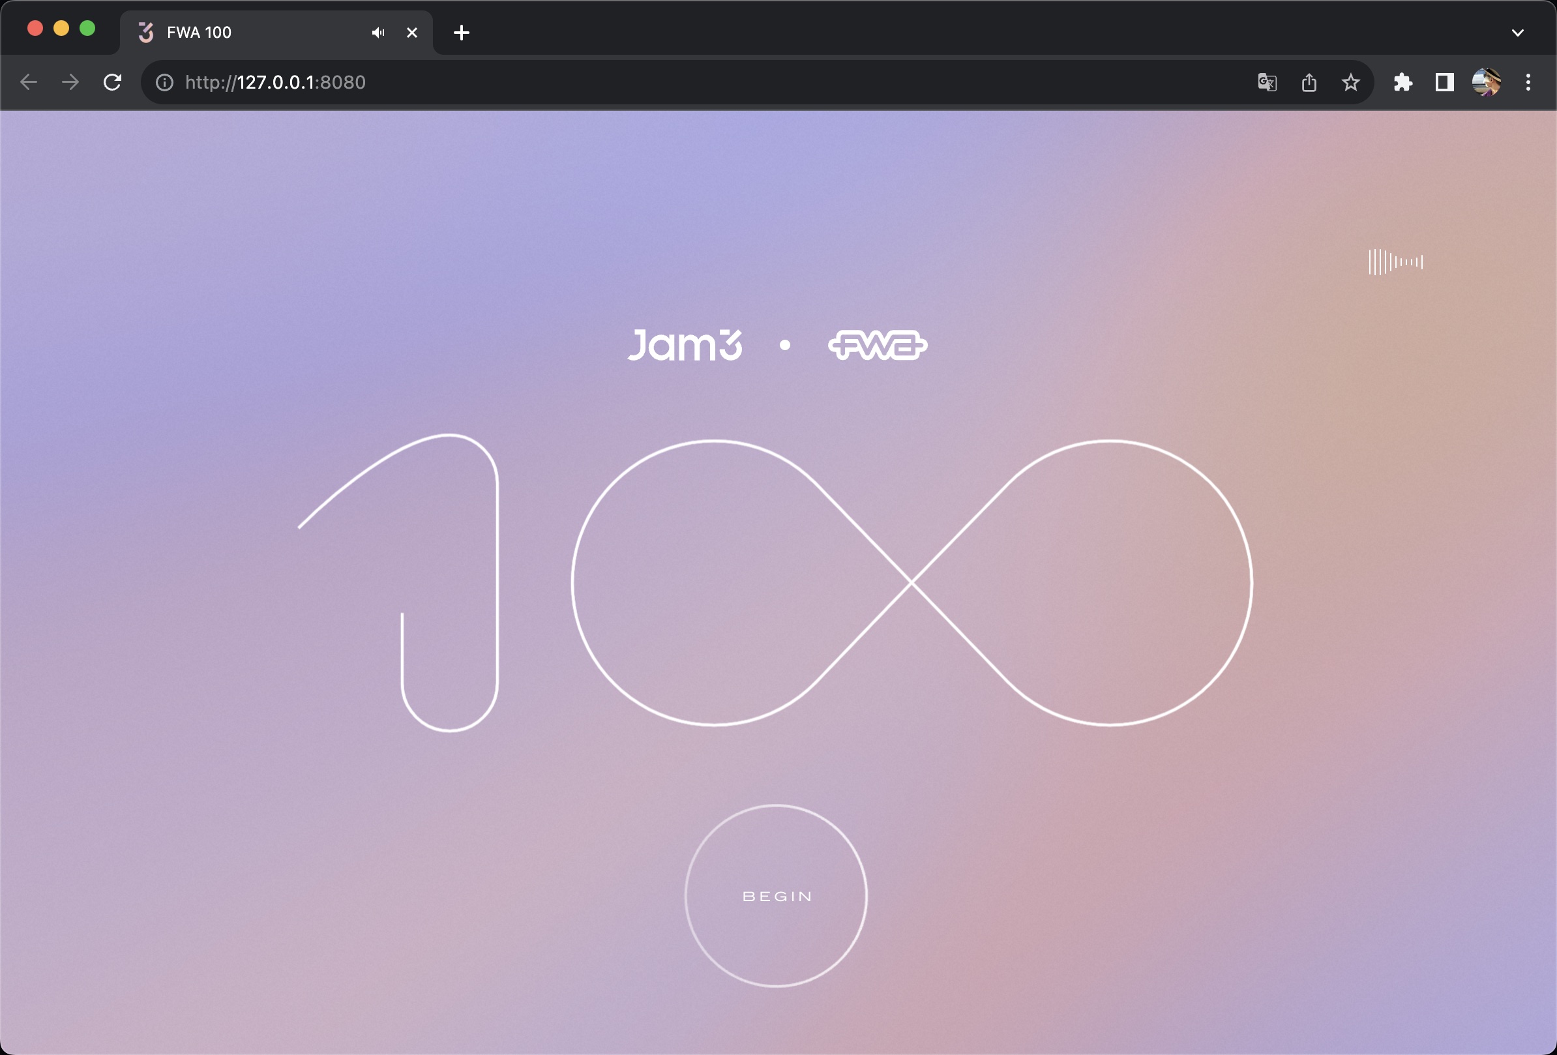Open Google Translate page icon

[x=1267, y=82]
